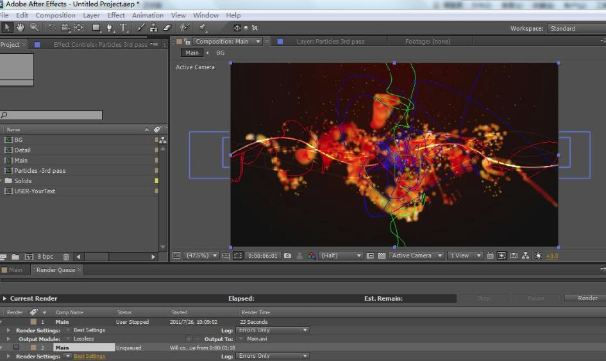Check the render checkbox for item 2
The width and height of the screenshot is (606, 361).
tap(16, 348)
